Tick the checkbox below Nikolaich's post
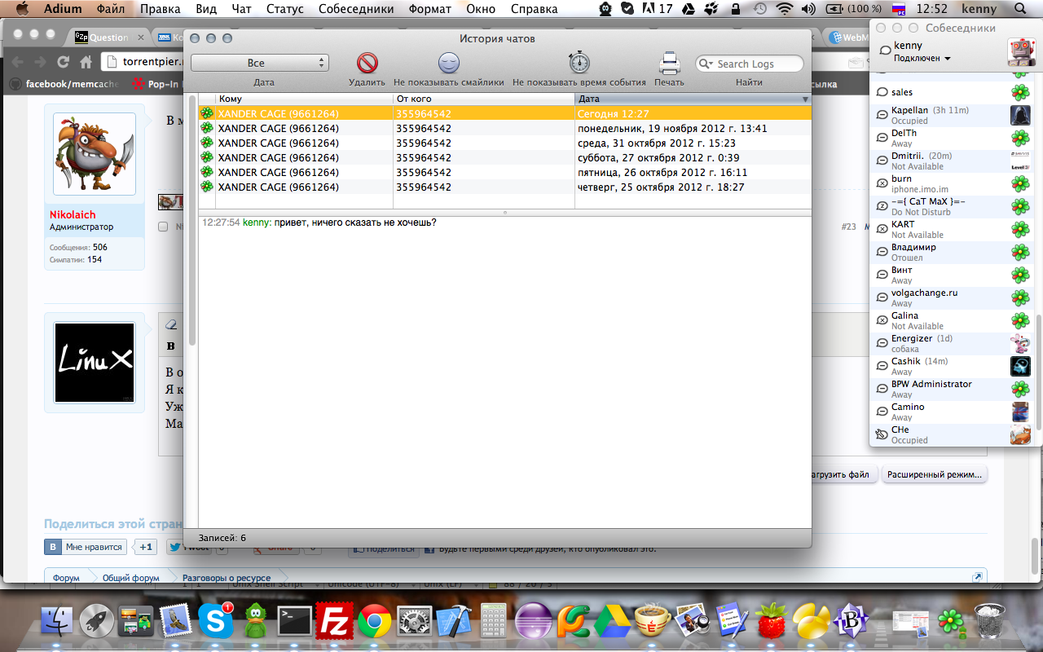The height and width of the screenshot is (652, 1043). pyautogui.click(x=163, y=227)
